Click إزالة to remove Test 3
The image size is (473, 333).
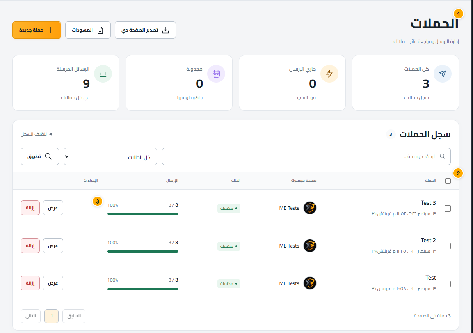tap(30, 208)
